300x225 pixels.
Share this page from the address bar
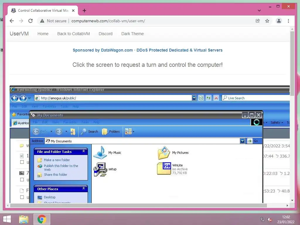[x=258, y=21]
